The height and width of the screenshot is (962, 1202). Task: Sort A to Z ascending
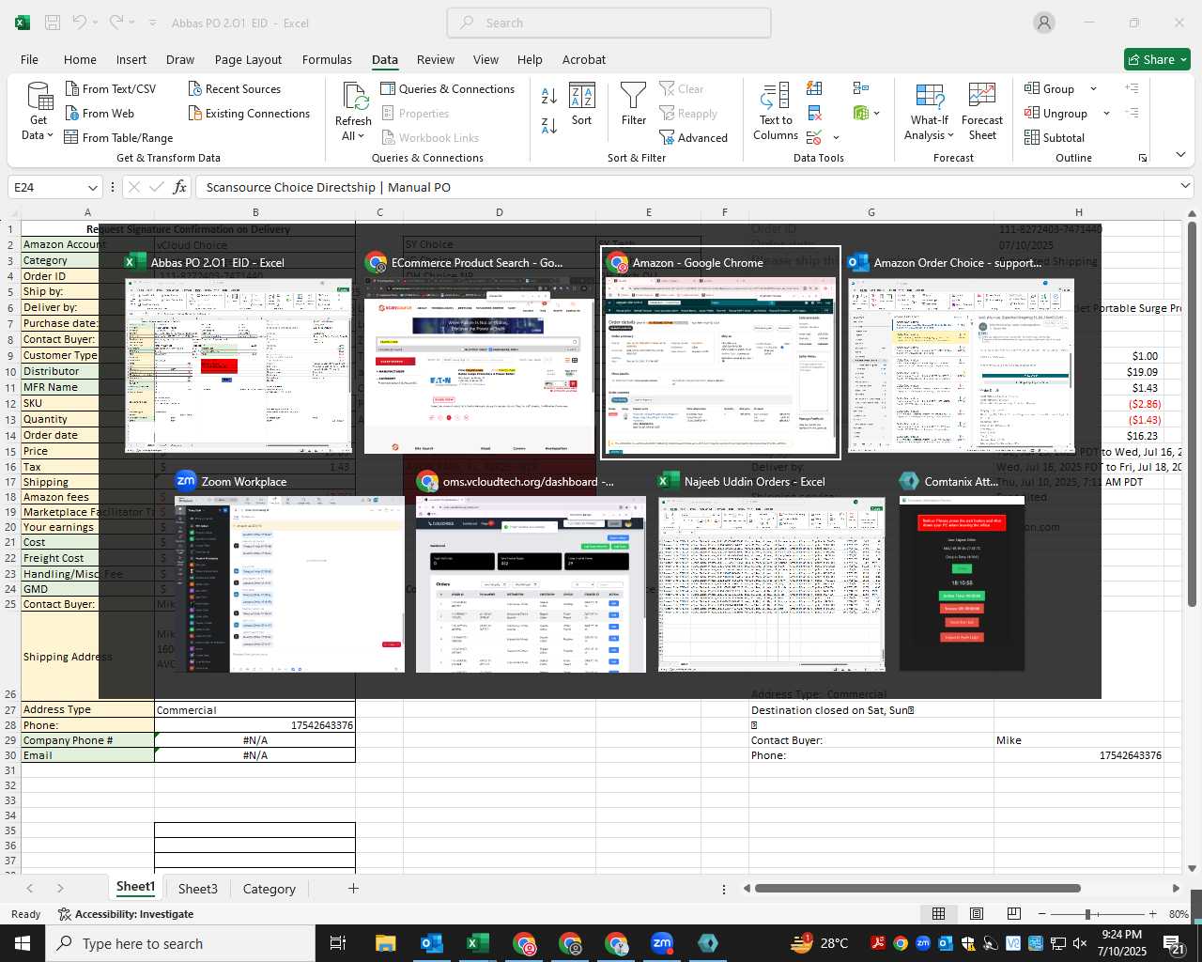[x=549, y=95]
